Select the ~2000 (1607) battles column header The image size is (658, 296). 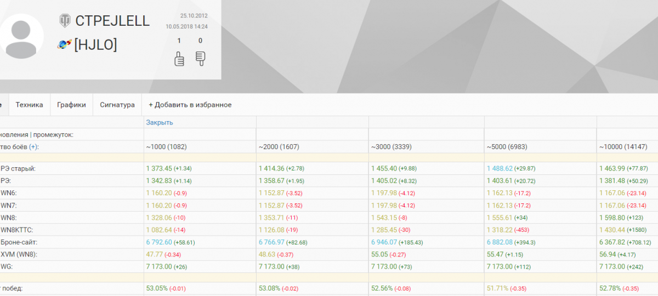coord(279,147)
